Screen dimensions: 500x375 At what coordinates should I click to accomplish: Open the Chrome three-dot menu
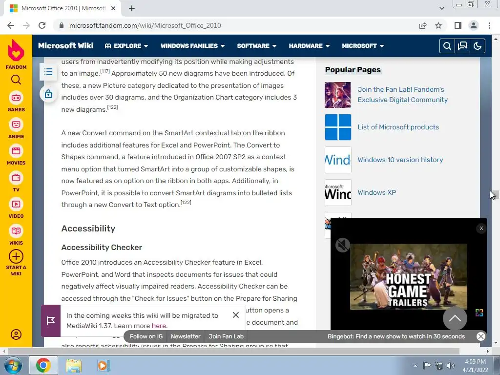pos(489,25)
